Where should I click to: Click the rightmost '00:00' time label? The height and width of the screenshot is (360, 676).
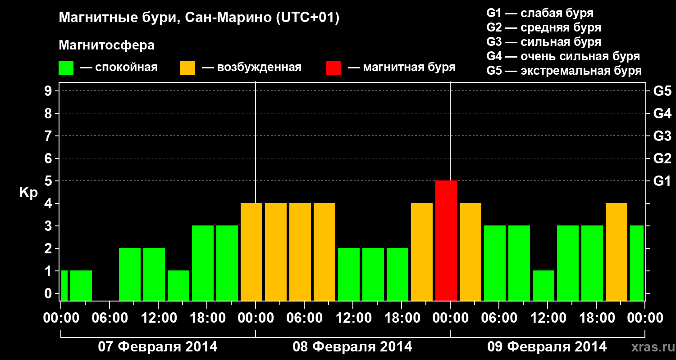coord(645,318)
